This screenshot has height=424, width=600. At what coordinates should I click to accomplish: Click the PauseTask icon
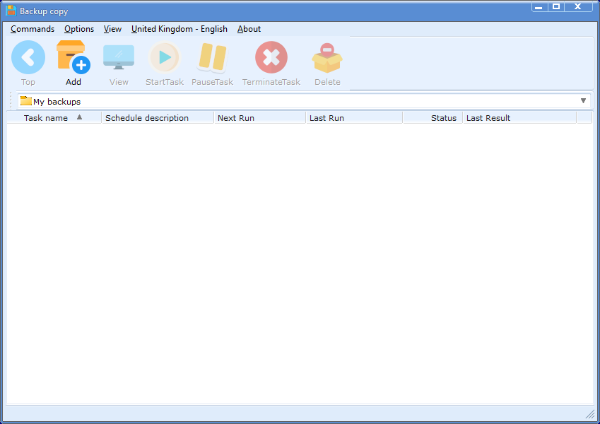click(x=212, y=58)
